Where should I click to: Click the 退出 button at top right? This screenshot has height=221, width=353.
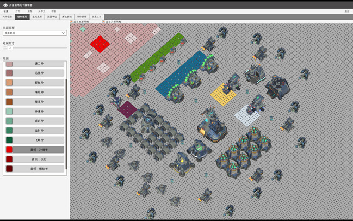coord(346,11)
